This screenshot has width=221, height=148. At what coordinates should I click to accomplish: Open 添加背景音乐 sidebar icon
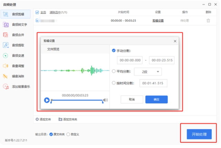(x=6, y=86)
